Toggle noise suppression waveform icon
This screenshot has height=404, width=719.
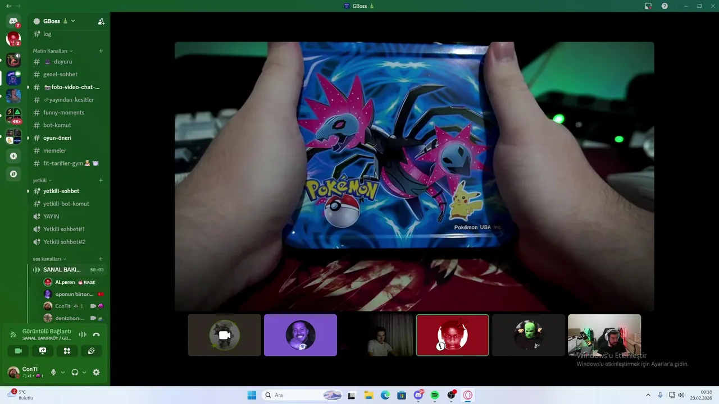point(83,334)
